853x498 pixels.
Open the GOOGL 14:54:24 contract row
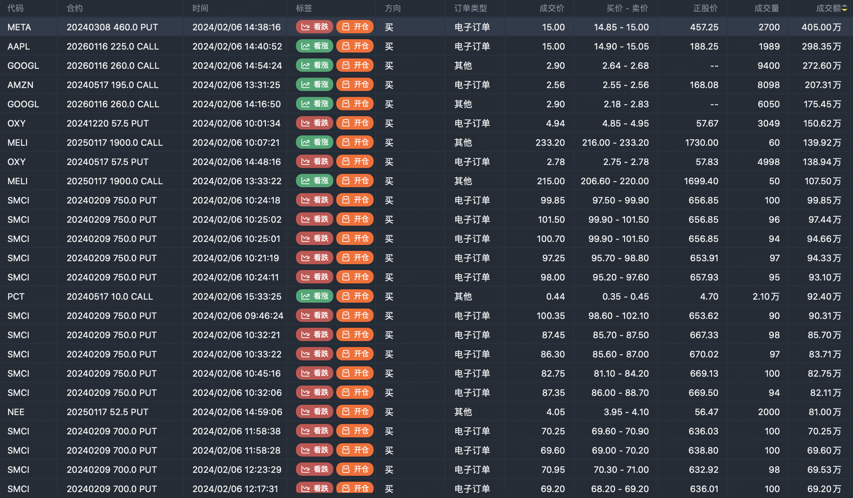coord(113,65)
